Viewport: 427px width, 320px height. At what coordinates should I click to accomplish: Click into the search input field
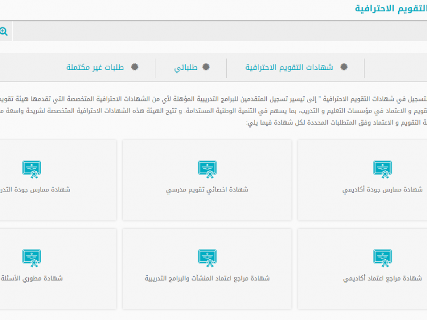[x=220, y=31]
